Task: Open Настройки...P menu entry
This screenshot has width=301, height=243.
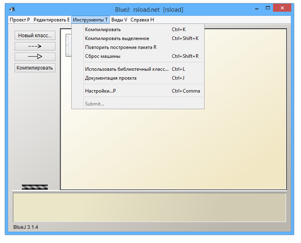Action: [x=138, y=91]
